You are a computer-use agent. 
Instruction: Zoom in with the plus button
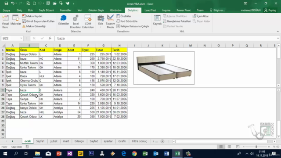[269, 147]
